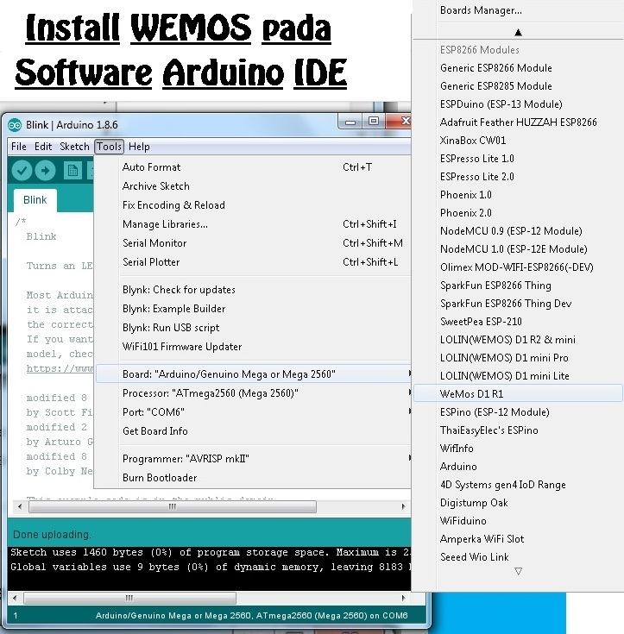
Task: Select SparkFun ESP8266 Thing board
Action: pos(518,286)
